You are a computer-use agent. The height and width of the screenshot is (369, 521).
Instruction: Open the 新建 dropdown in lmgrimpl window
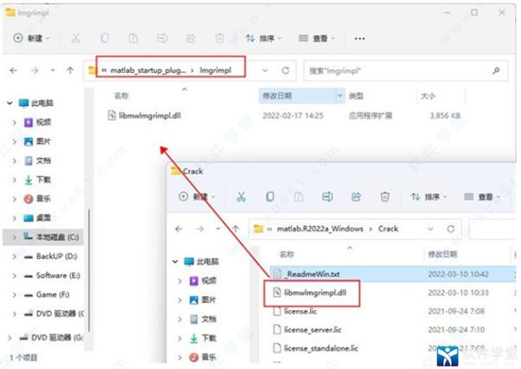(31, 38)
